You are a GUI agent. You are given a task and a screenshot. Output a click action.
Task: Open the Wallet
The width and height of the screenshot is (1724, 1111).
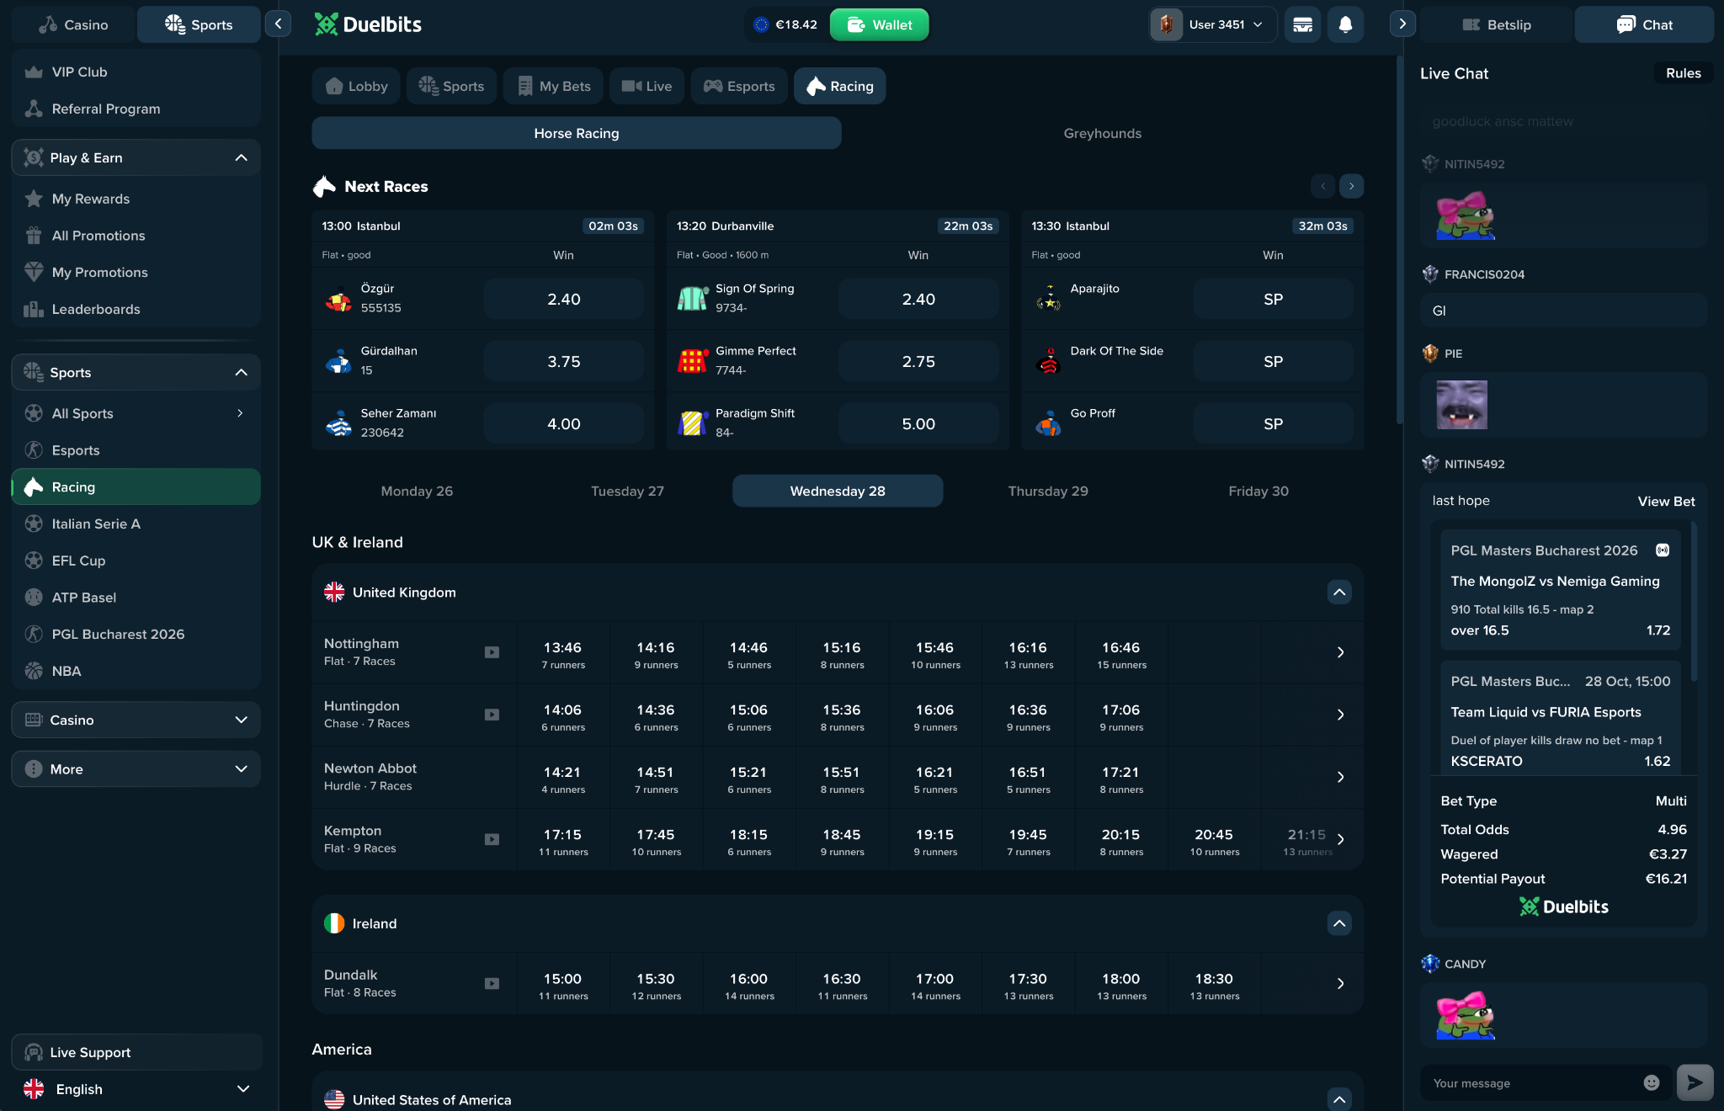point(879,24)
